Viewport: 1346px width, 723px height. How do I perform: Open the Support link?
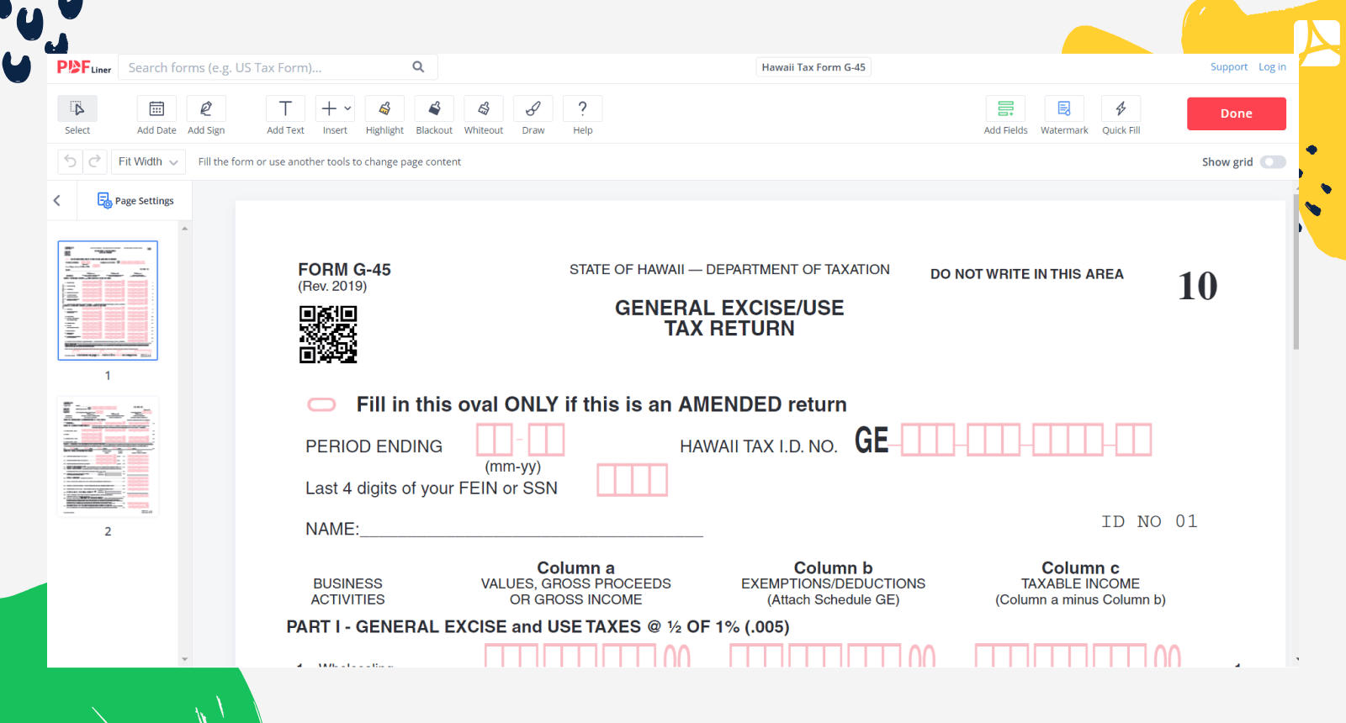click(1229, 67)
